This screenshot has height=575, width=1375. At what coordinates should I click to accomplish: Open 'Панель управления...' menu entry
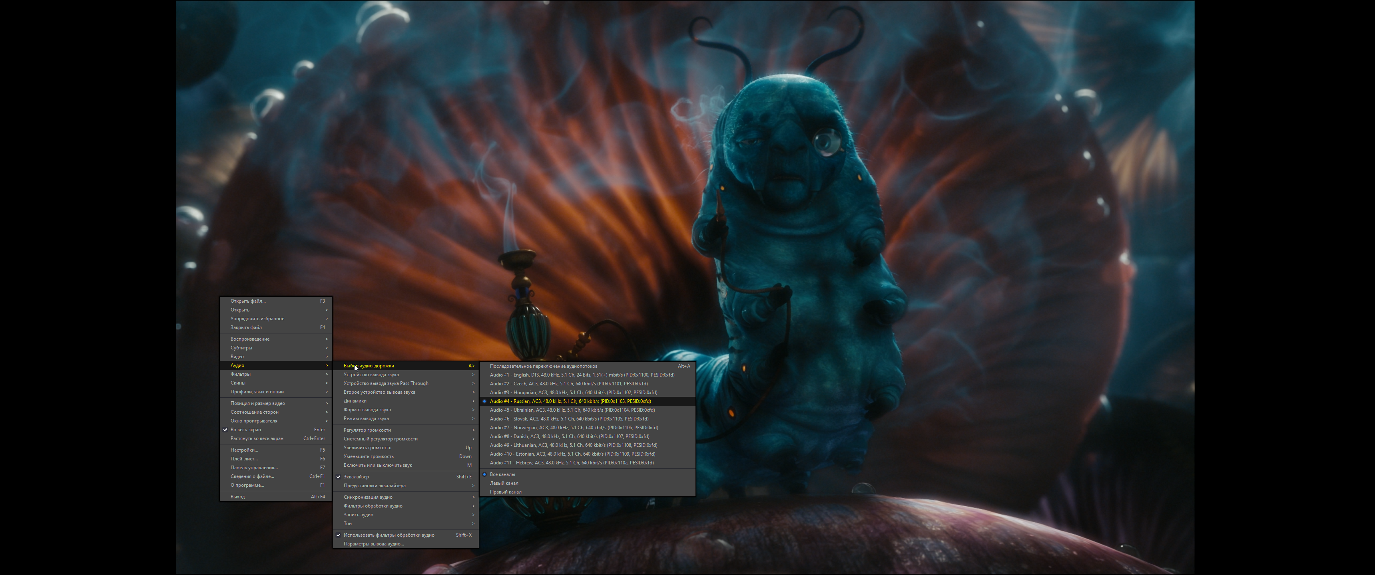276,467
